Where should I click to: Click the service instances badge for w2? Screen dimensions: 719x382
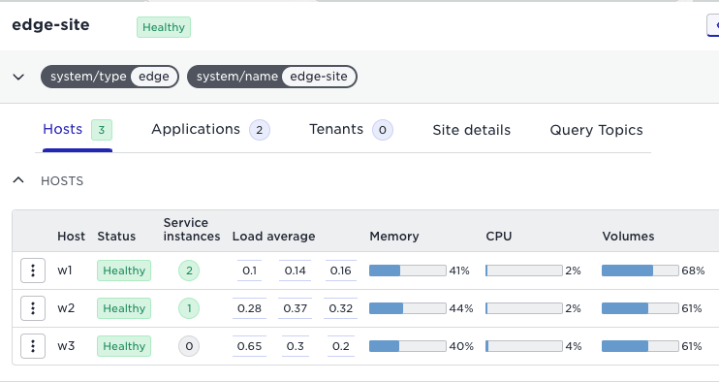point(189,308)
